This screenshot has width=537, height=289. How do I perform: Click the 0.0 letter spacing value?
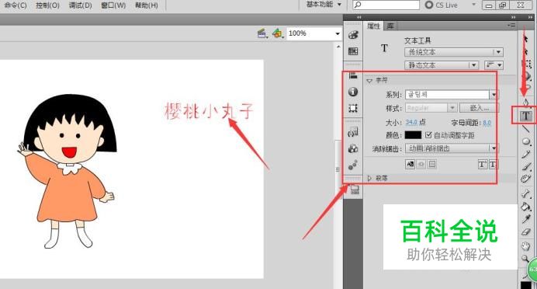pyautogui.click(x=487, y=123)
